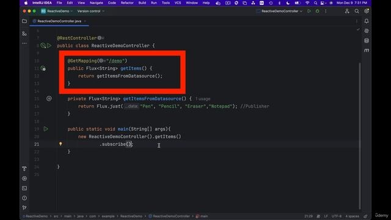Open editor tab options vertical dots
Viewport: 391px width, 220px height.
[x=357, y=21]
